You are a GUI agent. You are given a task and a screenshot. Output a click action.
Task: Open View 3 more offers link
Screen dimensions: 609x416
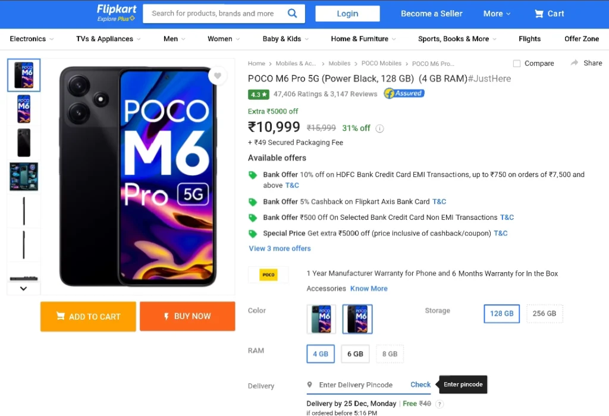[x=280, y=248]
